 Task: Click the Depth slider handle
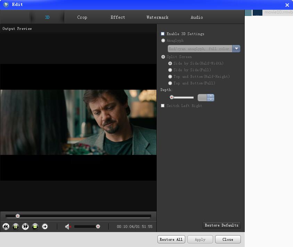coord(172,97)
